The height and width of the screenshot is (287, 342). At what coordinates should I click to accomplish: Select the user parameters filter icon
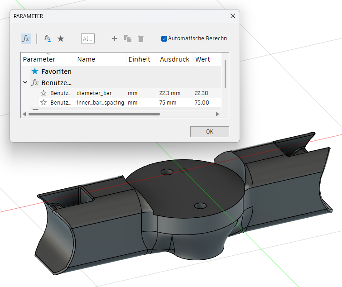[48, 38]
